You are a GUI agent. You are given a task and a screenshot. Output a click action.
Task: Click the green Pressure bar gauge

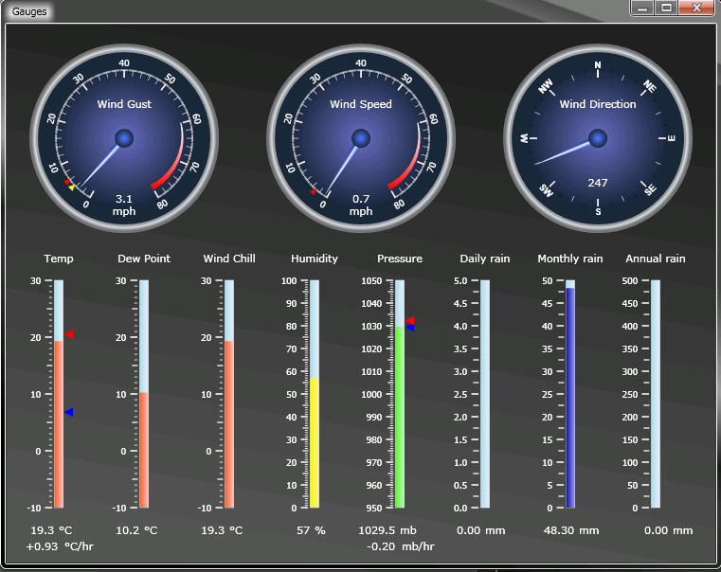[400, 417]
